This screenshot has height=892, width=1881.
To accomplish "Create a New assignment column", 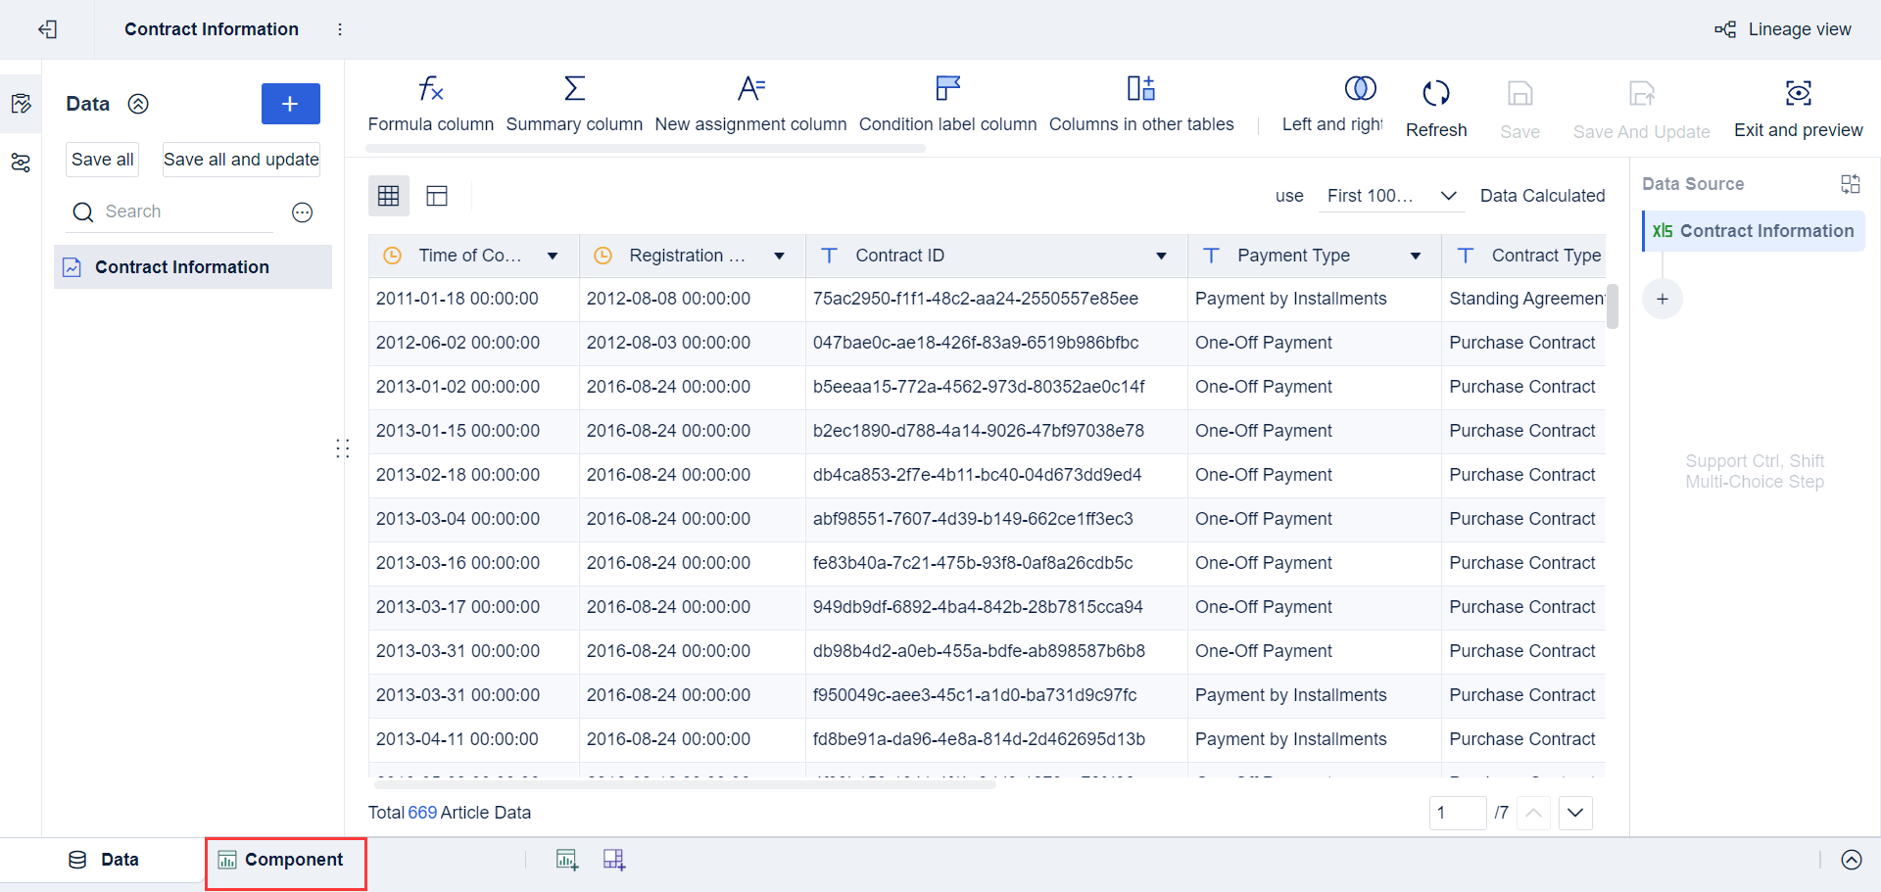I will [750, 103].
